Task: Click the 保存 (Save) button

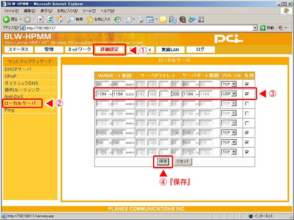Action: [x=163, y=161]
